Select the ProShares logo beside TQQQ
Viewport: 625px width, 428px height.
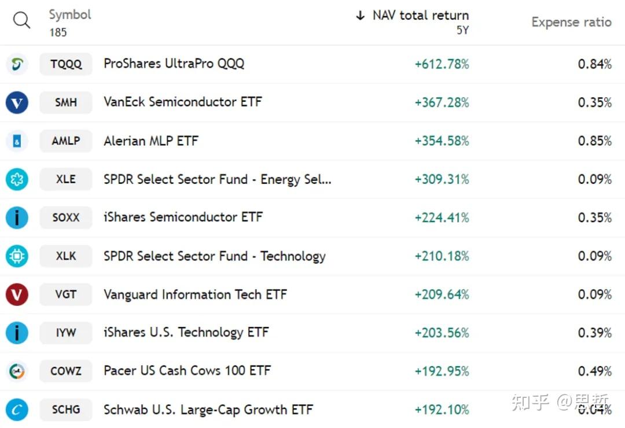coord(17,64)
